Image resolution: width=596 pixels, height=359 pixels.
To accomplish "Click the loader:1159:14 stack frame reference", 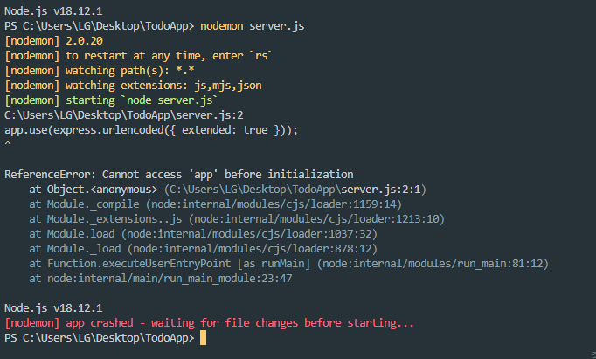I will pyautogui.click(x=274, y=204).
